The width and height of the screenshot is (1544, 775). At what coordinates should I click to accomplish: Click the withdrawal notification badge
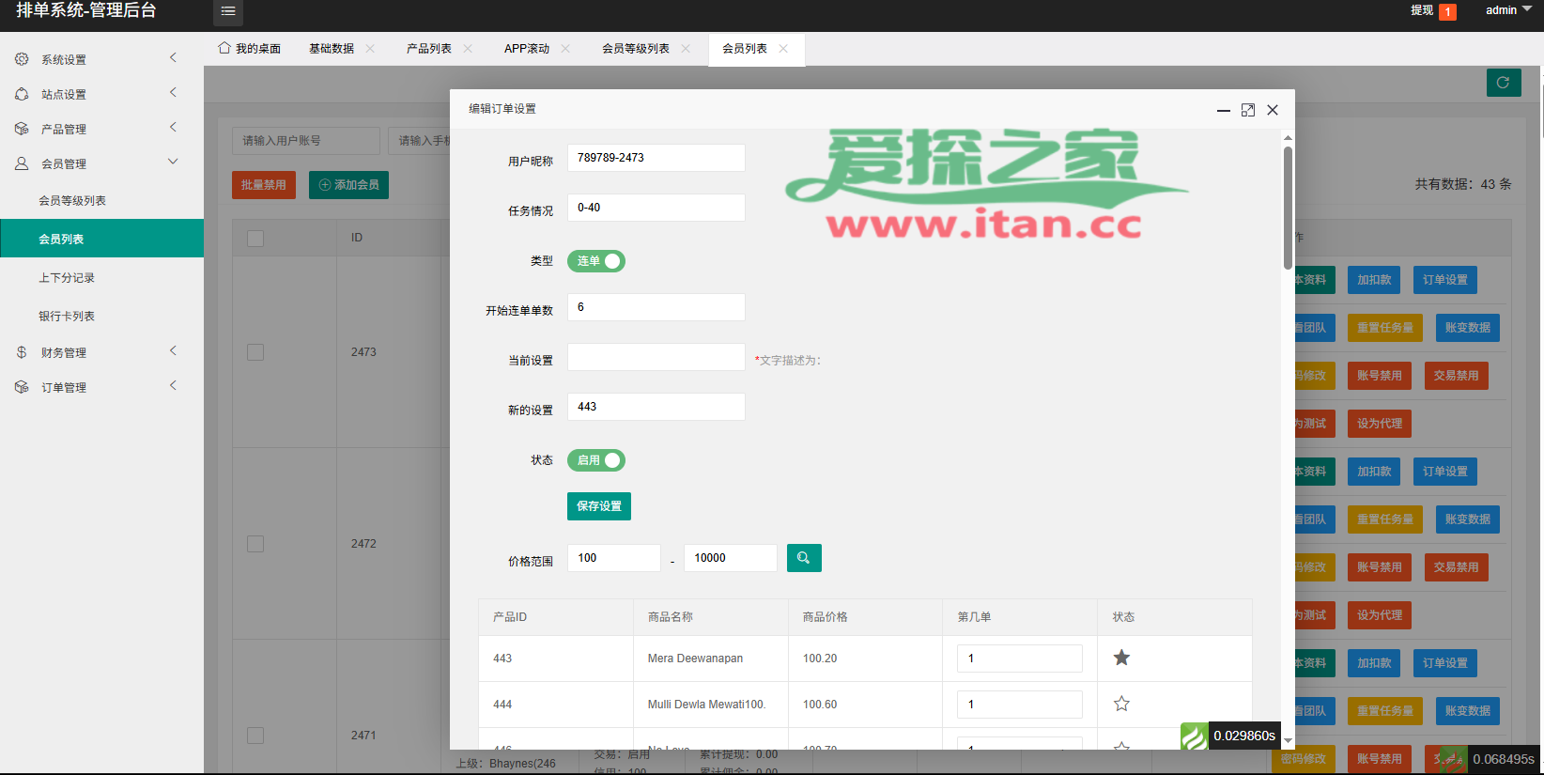[1447, 11]
